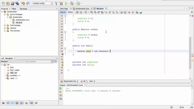Open the Profile Project dropdown arrow

pos(81,3)
